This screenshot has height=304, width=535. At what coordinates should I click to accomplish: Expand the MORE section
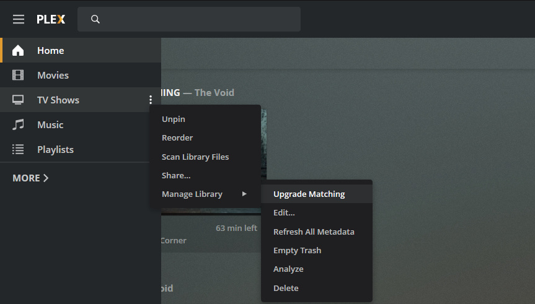pos(31,178)
